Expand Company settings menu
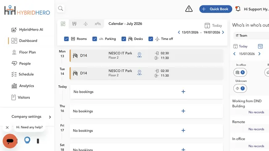The image size is (269, 151). [31, 117]
